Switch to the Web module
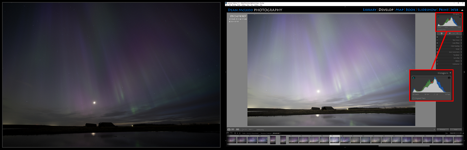 tap(454, 10)
